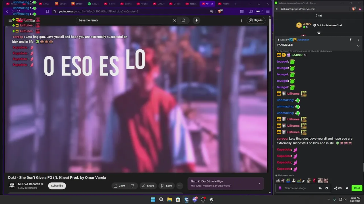Switch to the LIT kil browser tab

click(x=175, y=4)
